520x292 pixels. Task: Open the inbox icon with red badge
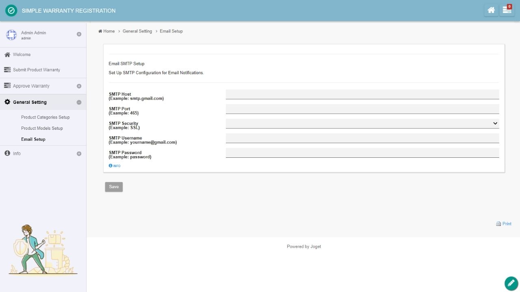pos(507,11)
